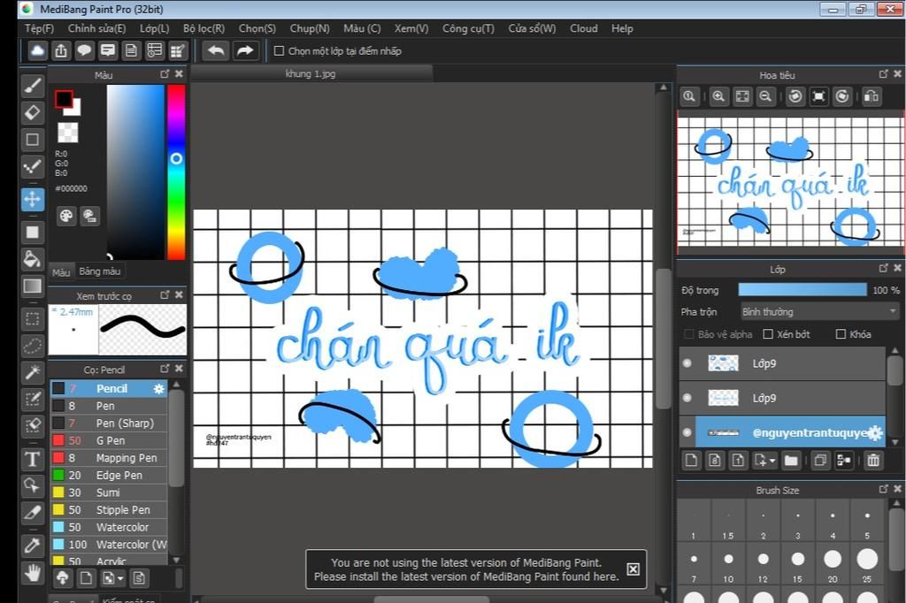Open the Tệp(F) menu

coord(39,28)
